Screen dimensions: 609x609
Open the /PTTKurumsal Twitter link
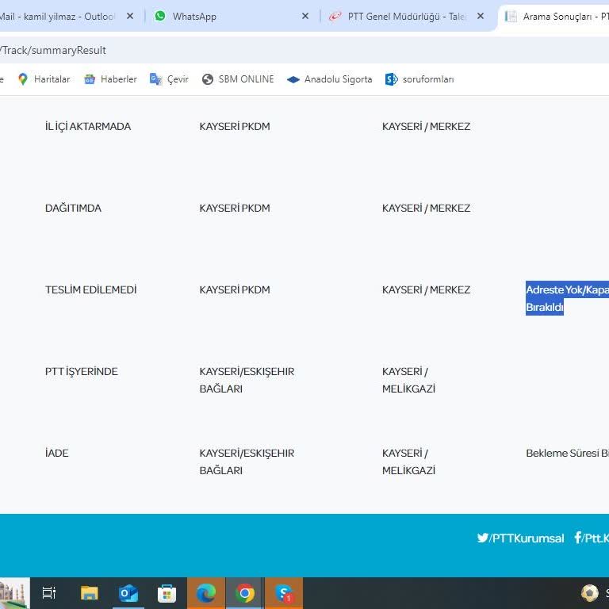(x=520, y=538)
